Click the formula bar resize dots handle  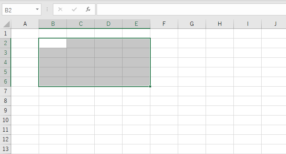pyautogui.click(x=47, y=10)
